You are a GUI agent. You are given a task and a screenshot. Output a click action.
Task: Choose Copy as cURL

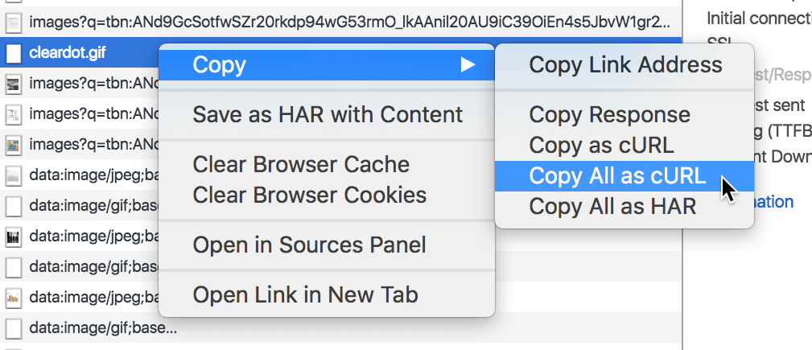601,146
